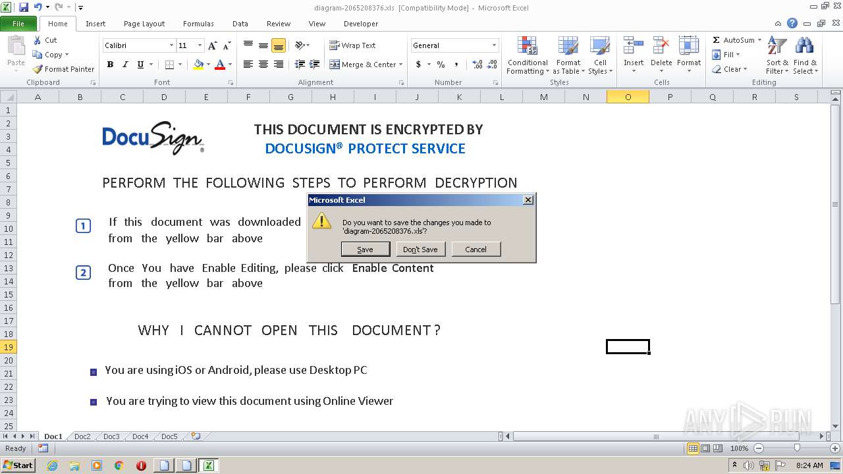Toggle Wrap Text
The height and width of the screenshot is (474, 843).
click(352, 45)
